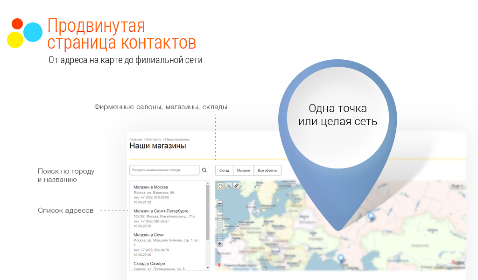Click the Наши магазины page heading

point(158,146)
